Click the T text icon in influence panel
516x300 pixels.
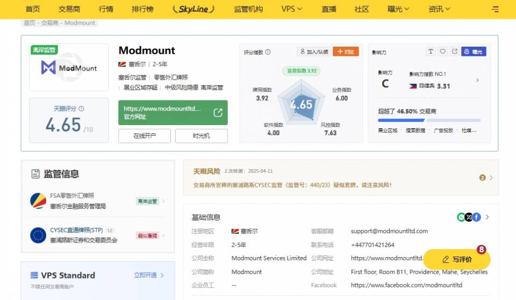pos(431,52)
